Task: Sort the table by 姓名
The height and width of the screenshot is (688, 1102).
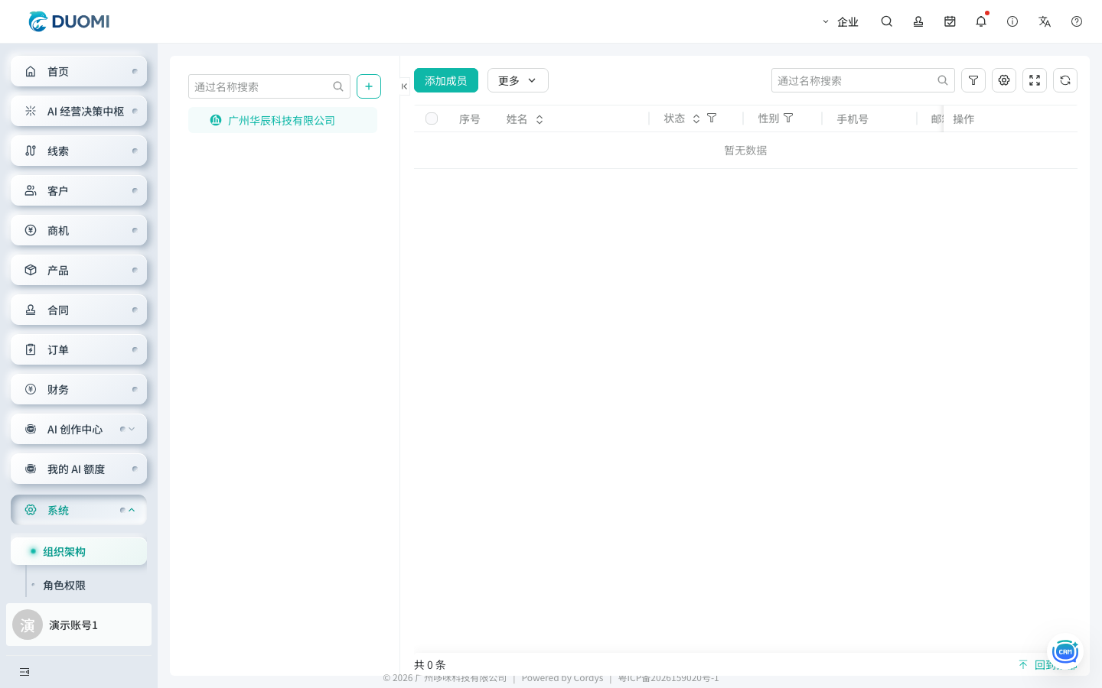Action: pyautogui.click(x=540, y=119)
